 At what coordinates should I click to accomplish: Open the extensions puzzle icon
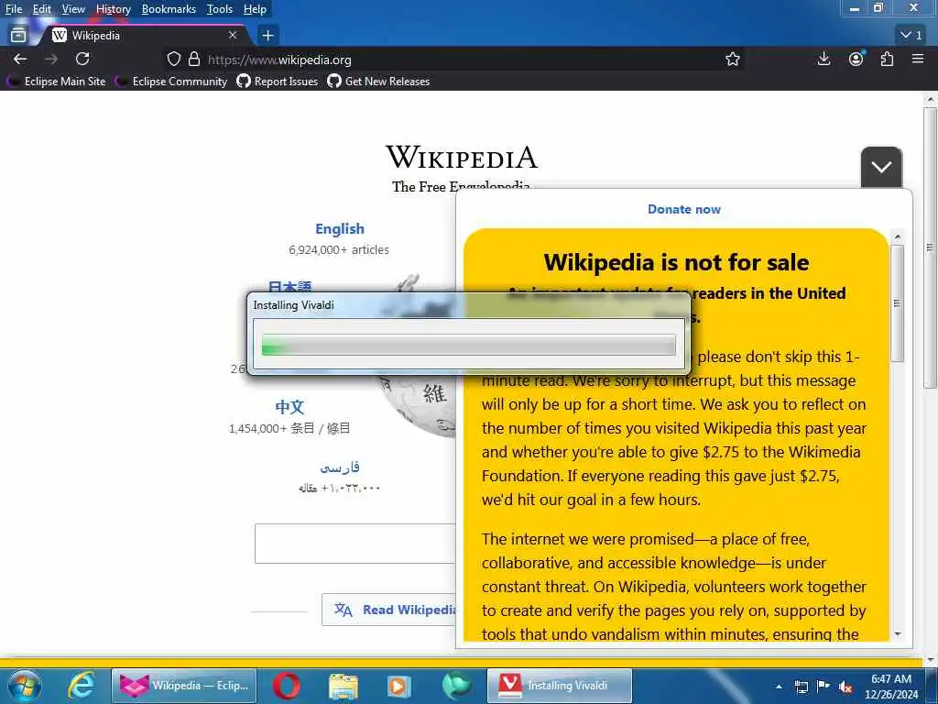click(887, 59)
